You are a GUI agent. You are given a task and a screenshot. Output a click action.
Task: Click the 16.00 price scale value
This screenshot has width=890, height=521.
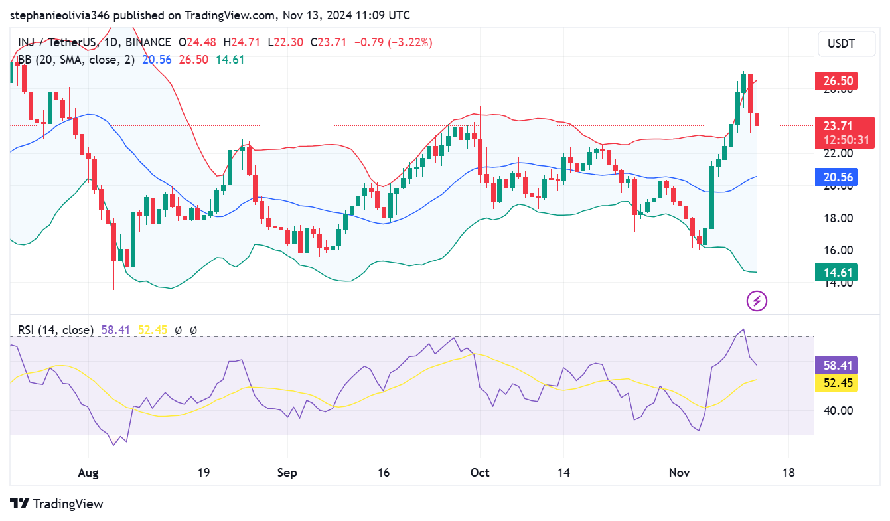click(x=838, y=250)
